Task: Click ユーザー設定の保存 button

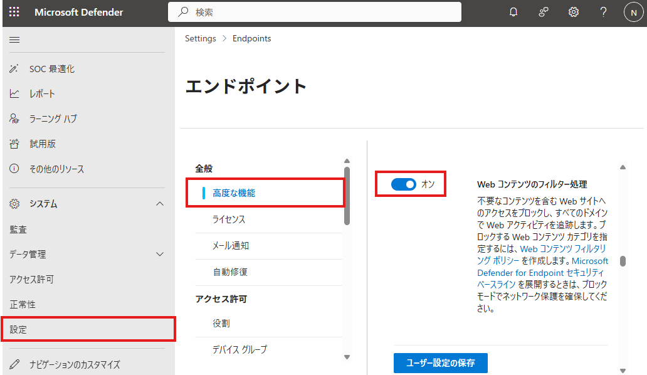Action: click(440, 363)
